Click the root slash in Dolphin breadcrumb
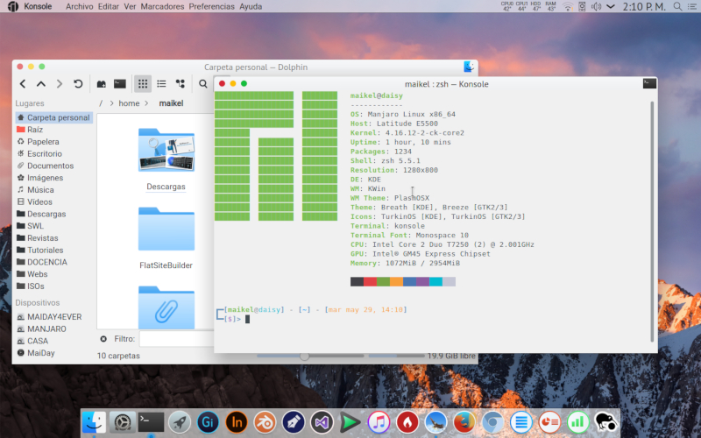 [101, 103]
